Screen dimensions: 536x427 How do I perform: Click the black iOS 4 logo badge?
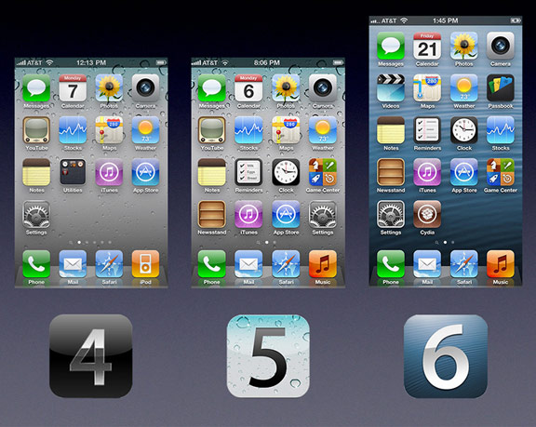91,356
